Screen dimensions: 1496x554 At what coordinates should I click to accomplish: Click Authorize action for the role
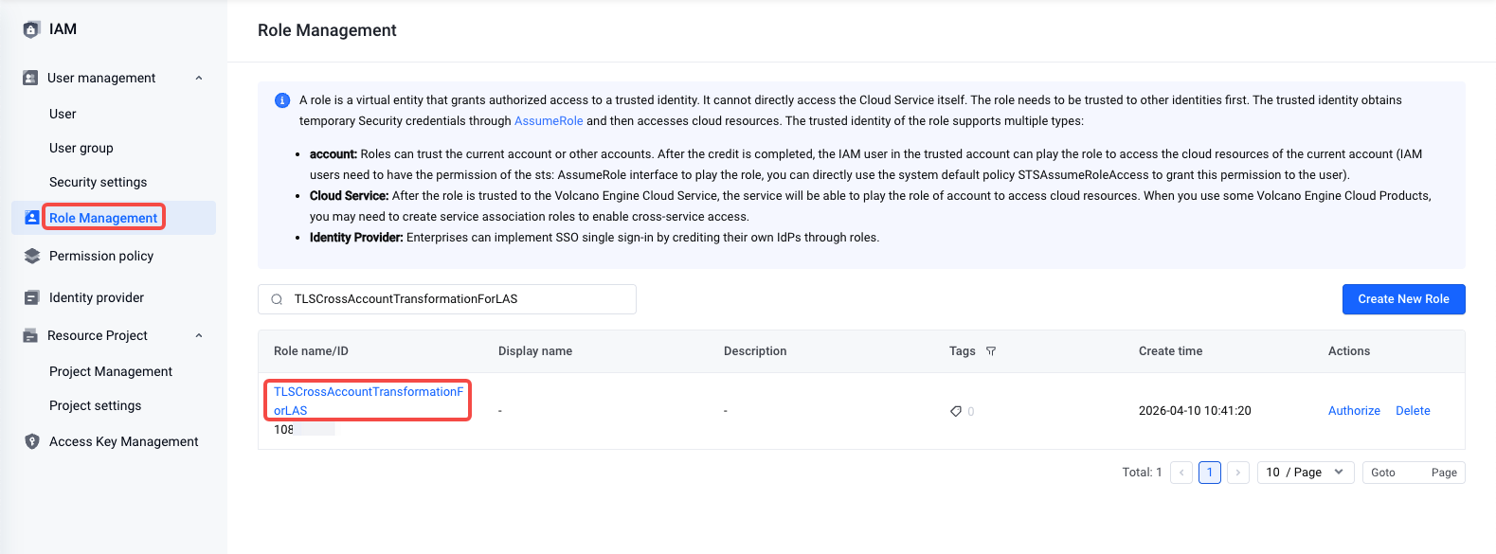coord(1354,411)
